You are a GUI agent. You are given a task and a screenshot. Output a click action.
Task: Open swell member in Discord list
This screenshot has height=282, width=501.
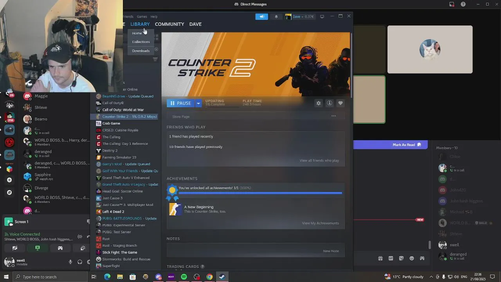point(454,245)
